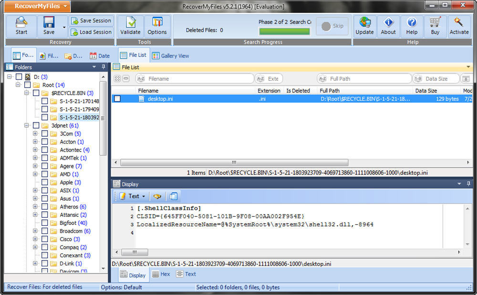Click minus filter icon beside Filename filter
This screenshot has height=295, width=477.
pyautogui.click(x=126, y=79)
